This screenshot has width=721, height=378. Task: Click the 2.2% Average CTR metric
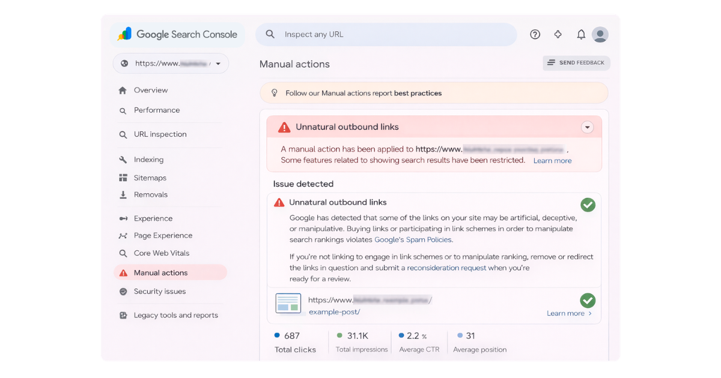[x=419, y=343]
